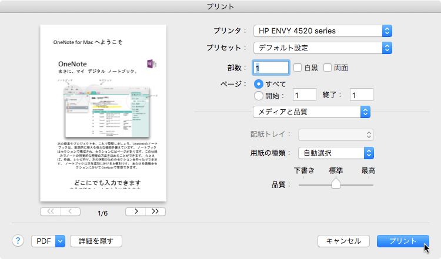
Task: Click the 1/6 page indicator text
Action: [103, 213]
